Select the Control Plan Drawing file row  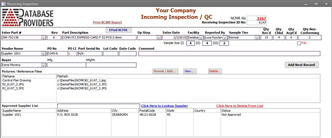tap(161, 80)
